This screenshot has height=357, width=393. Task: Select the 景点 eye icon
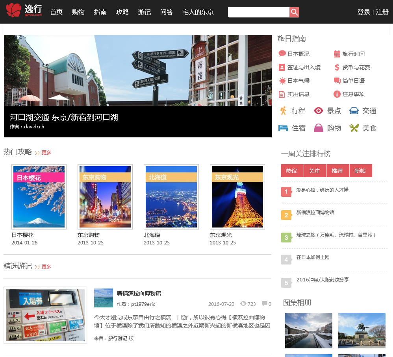coord(318,111)
